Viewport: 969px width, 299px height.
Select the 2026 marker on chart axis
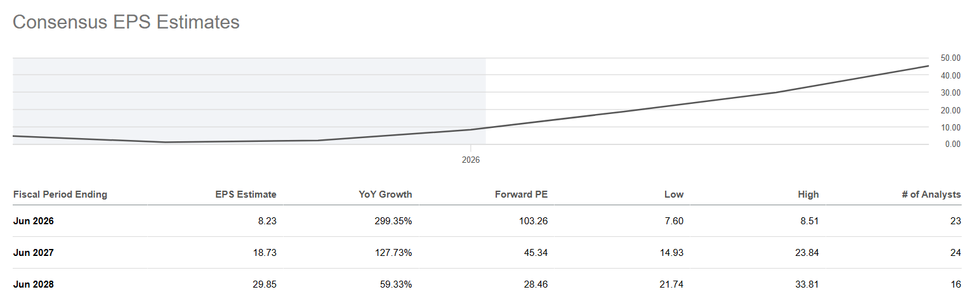[471, 160]
